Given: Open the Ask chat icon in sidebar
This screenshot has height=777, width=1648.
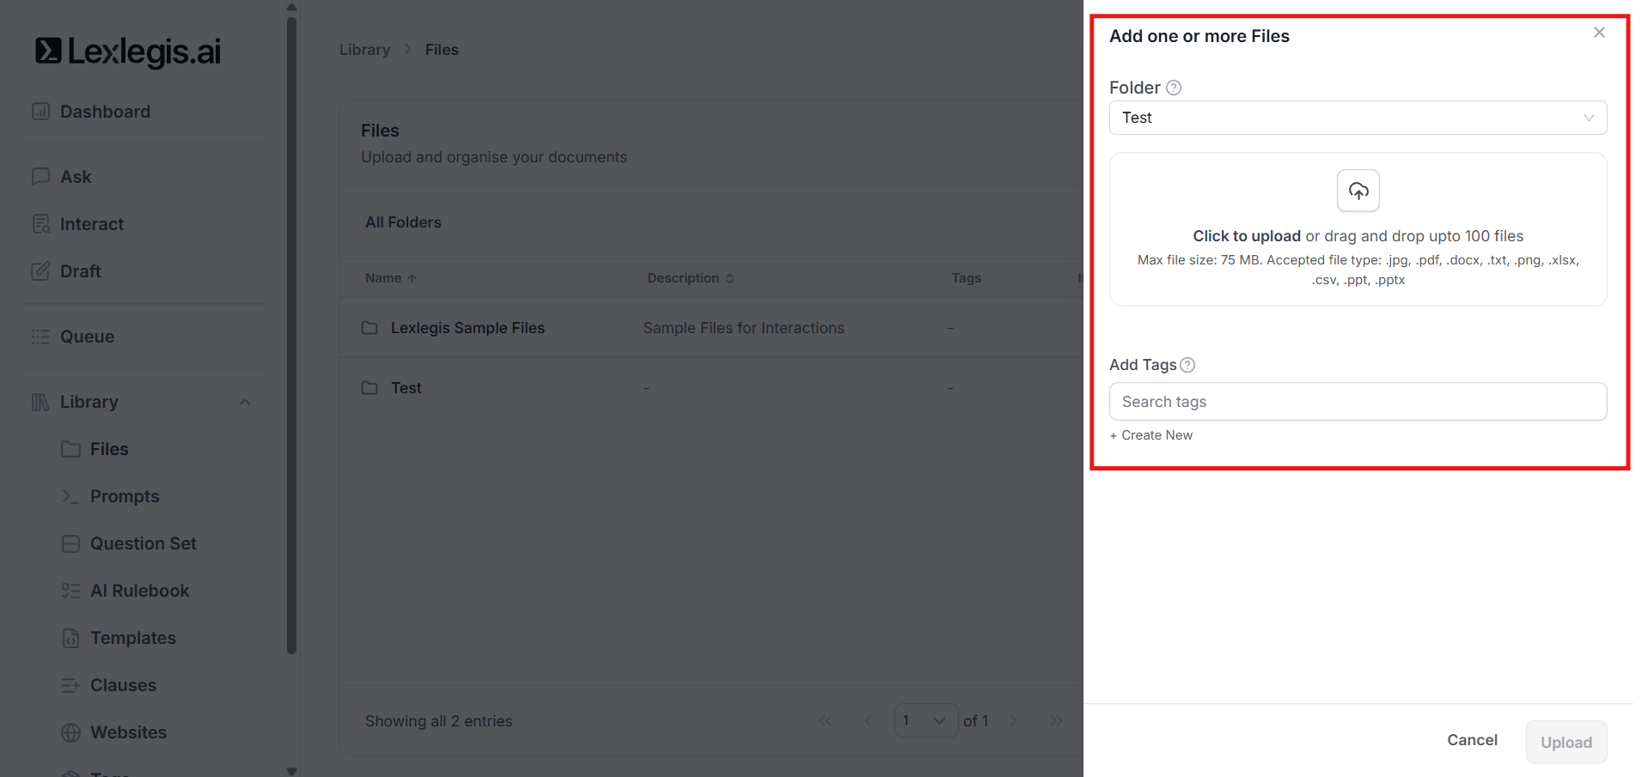Looking at the screenshot, I should click(40, 177).
